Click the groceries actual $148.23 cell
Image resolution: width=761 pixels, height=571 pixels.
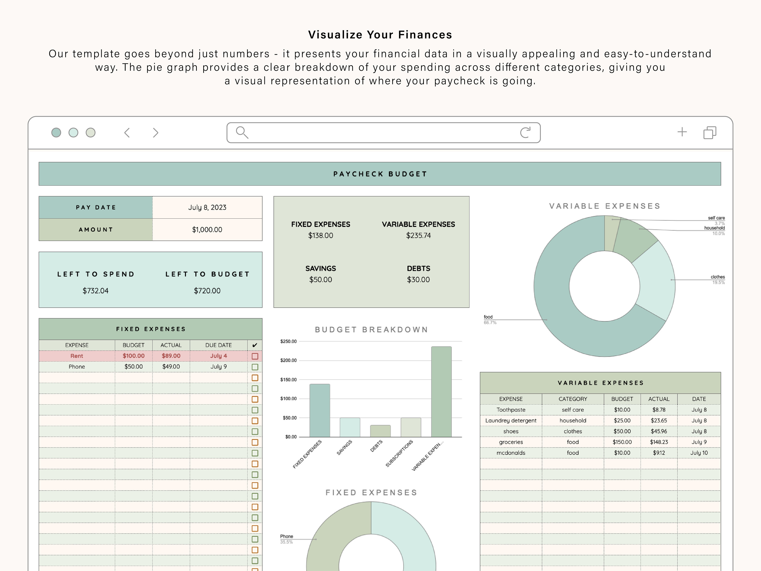(659, 442)
